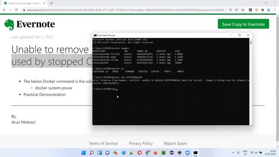Click the 'selenium/node-firefox' row in Command Prompt
The height and width of the screenshot is (157, 279).
pos(138,54)
